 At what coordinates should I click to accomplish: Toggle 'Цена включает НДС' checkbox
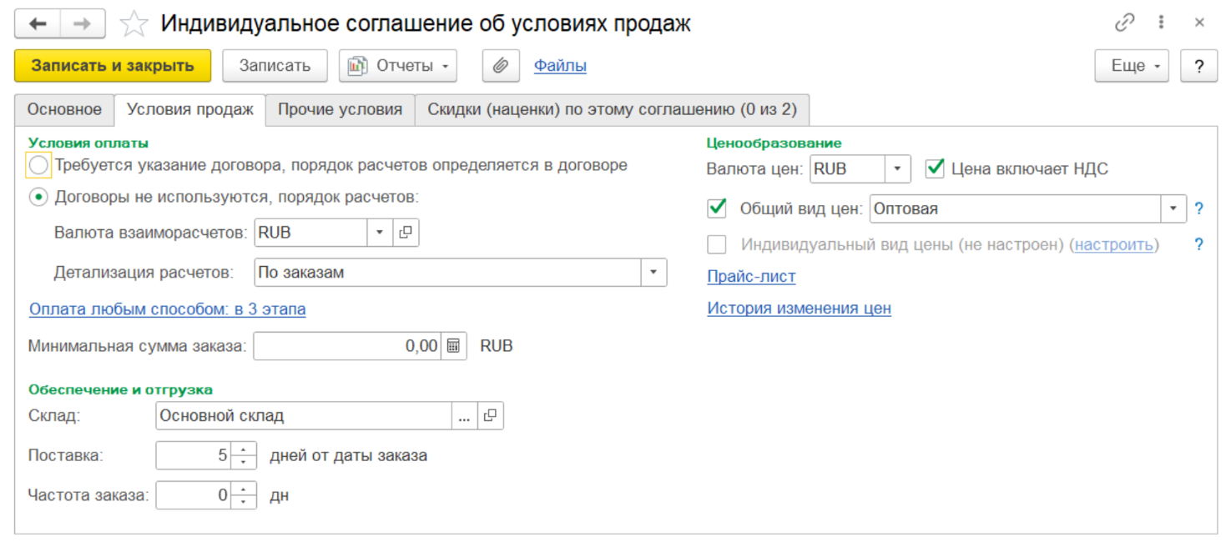coord(935,168)
